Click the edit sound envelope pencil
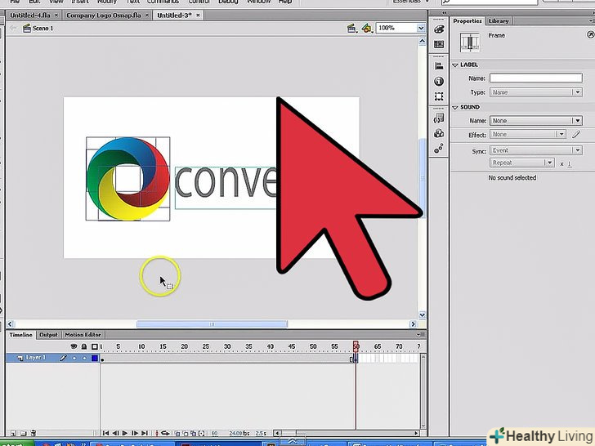 click(576, 134)
